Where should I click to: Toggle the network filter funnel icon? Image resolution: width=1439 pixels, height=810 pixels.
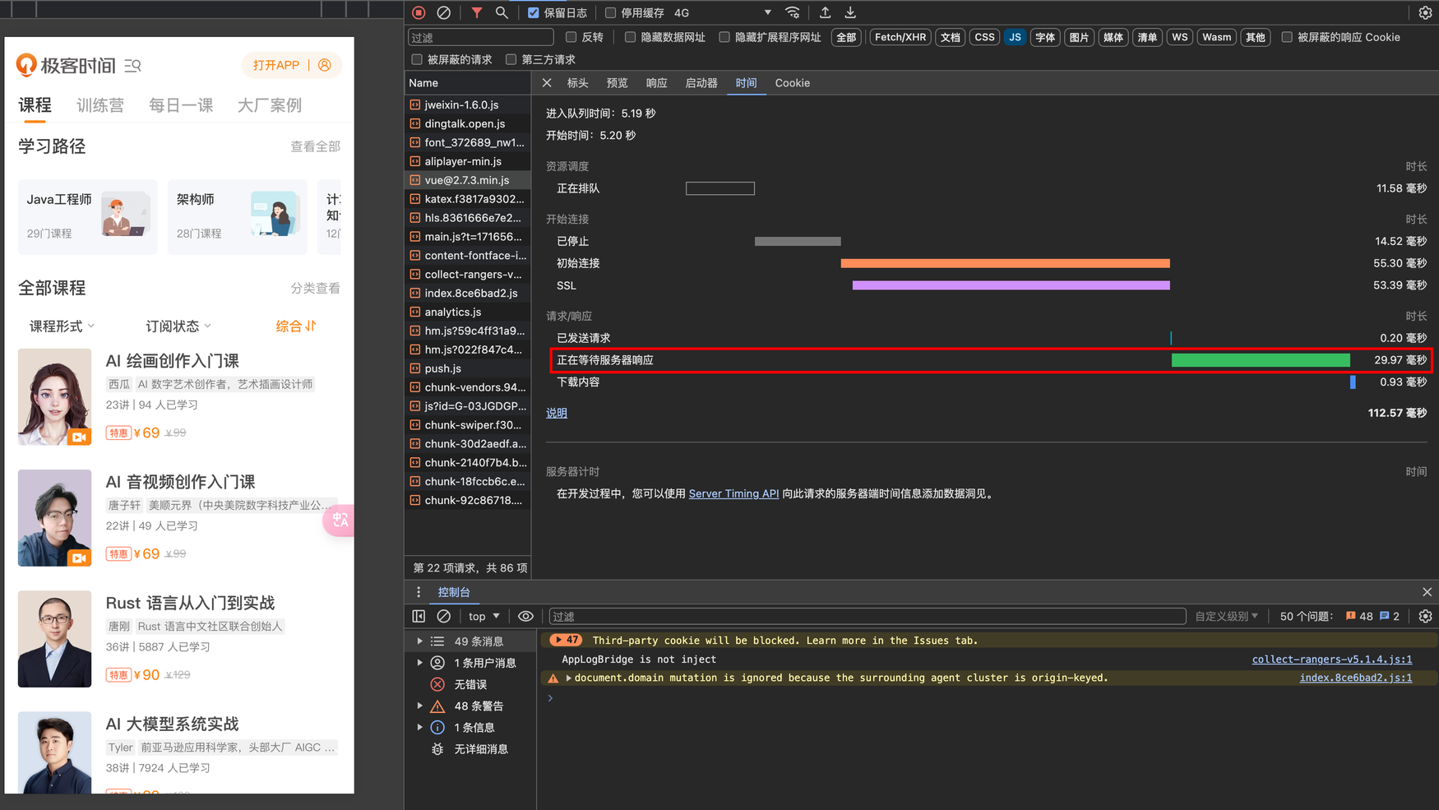(477, 12)
